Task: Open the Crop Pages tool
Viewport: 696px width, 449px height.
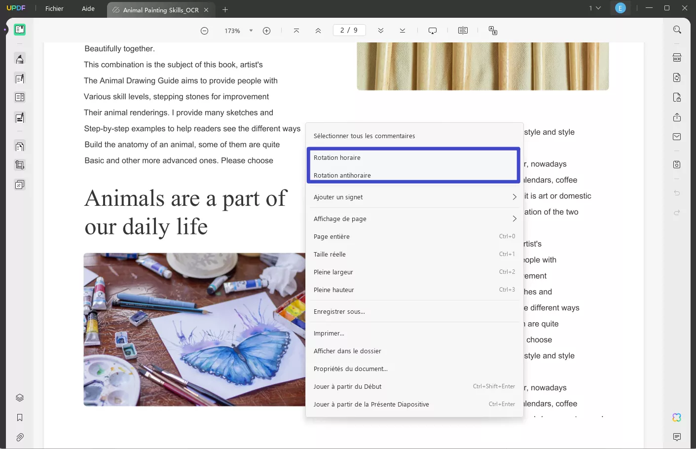Action: (x=20, y=164)
